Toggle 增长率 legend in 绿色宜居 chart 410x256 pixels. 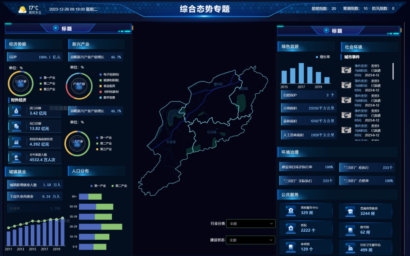[323, 57]
